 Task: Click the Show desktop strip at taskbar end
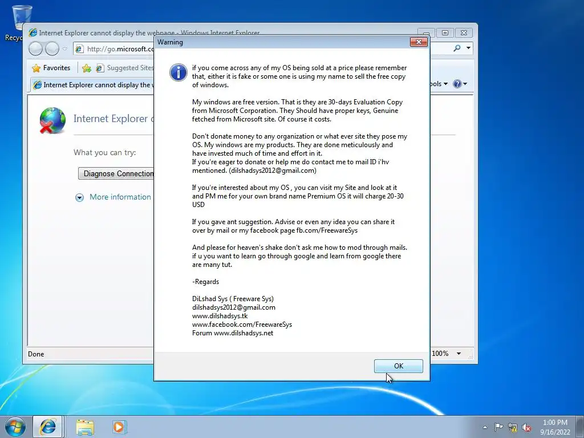pyautogui.click(x=580, y=427)
